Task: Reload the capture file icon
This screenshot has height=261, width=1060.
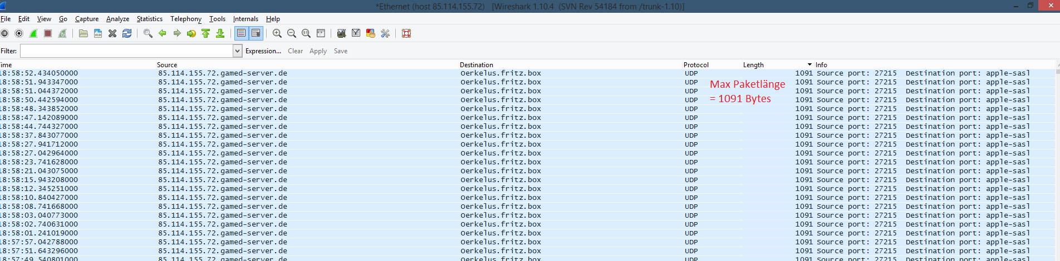Action: 127,33
